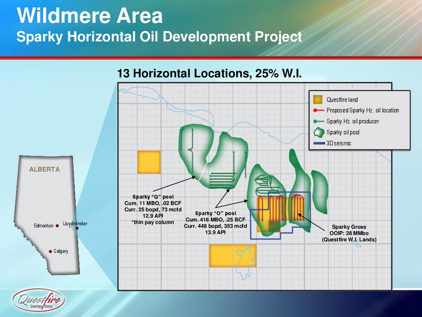This screenshot has width=422, height=317.
Task: Select the 'Sparky oil pool' legend text
Action: click(x=343, y=133)
